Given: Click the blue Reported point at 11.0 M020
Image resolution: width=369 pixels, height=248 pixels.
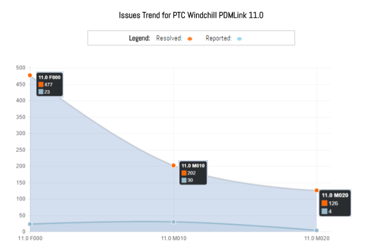Looking at the screenshot, I should tap(316, 230).
